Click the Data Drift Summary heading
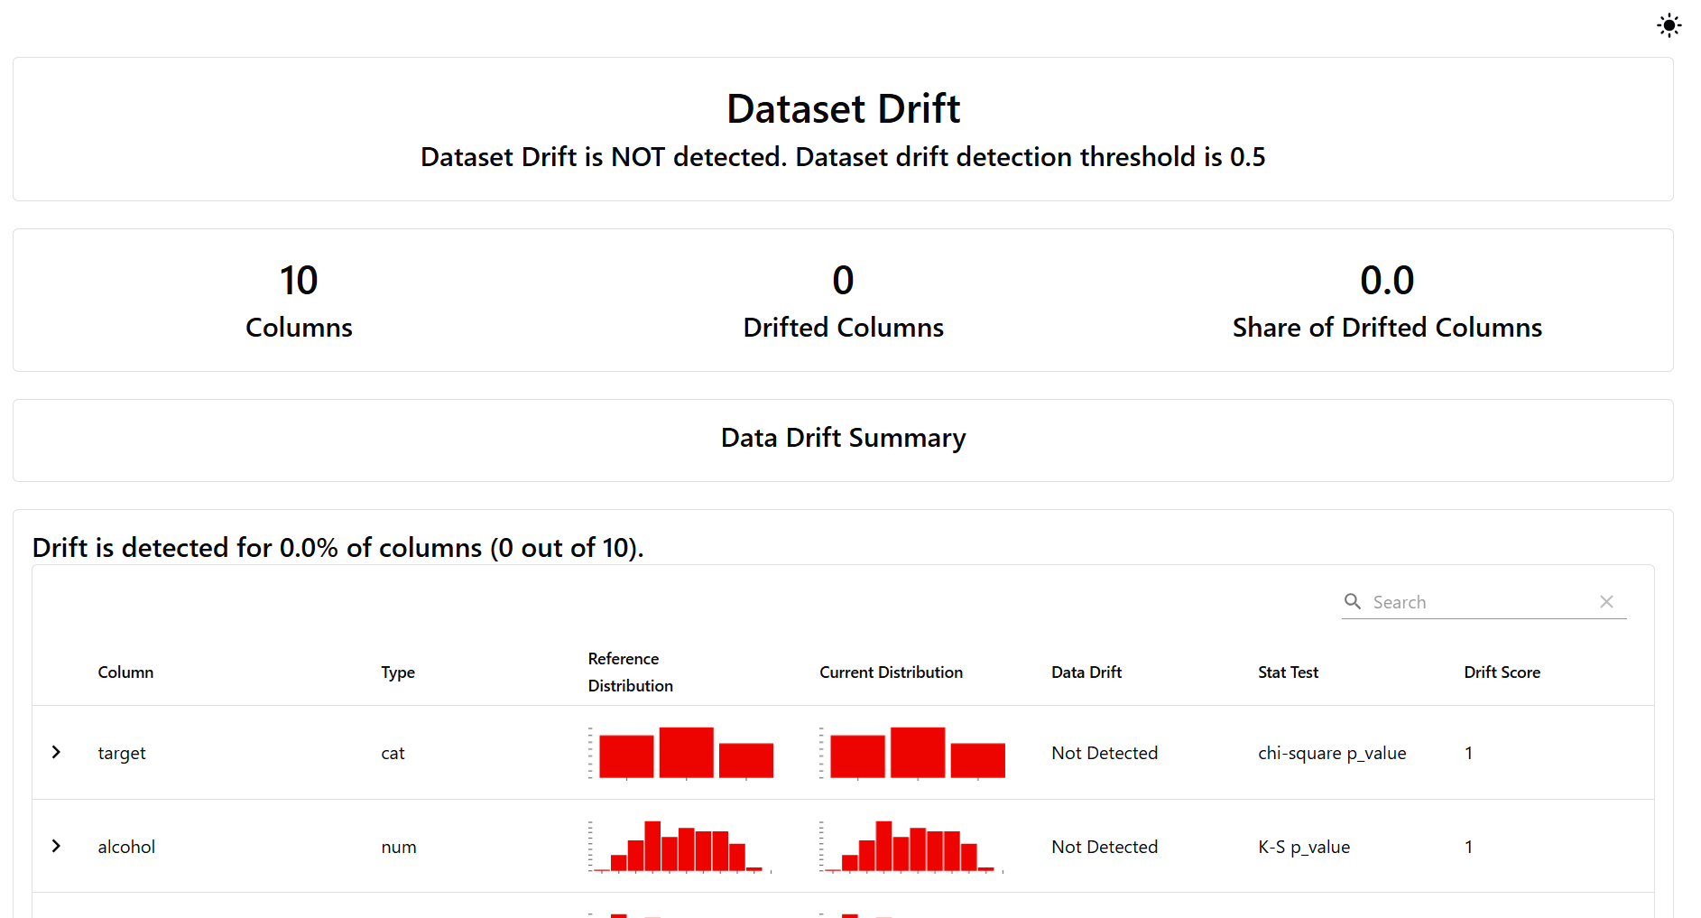The width and height of the screenshot is (1701, 918). pos(843,438)
